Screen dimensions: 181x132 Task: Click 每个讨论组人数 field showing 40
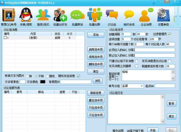click(x=170, y=44)
